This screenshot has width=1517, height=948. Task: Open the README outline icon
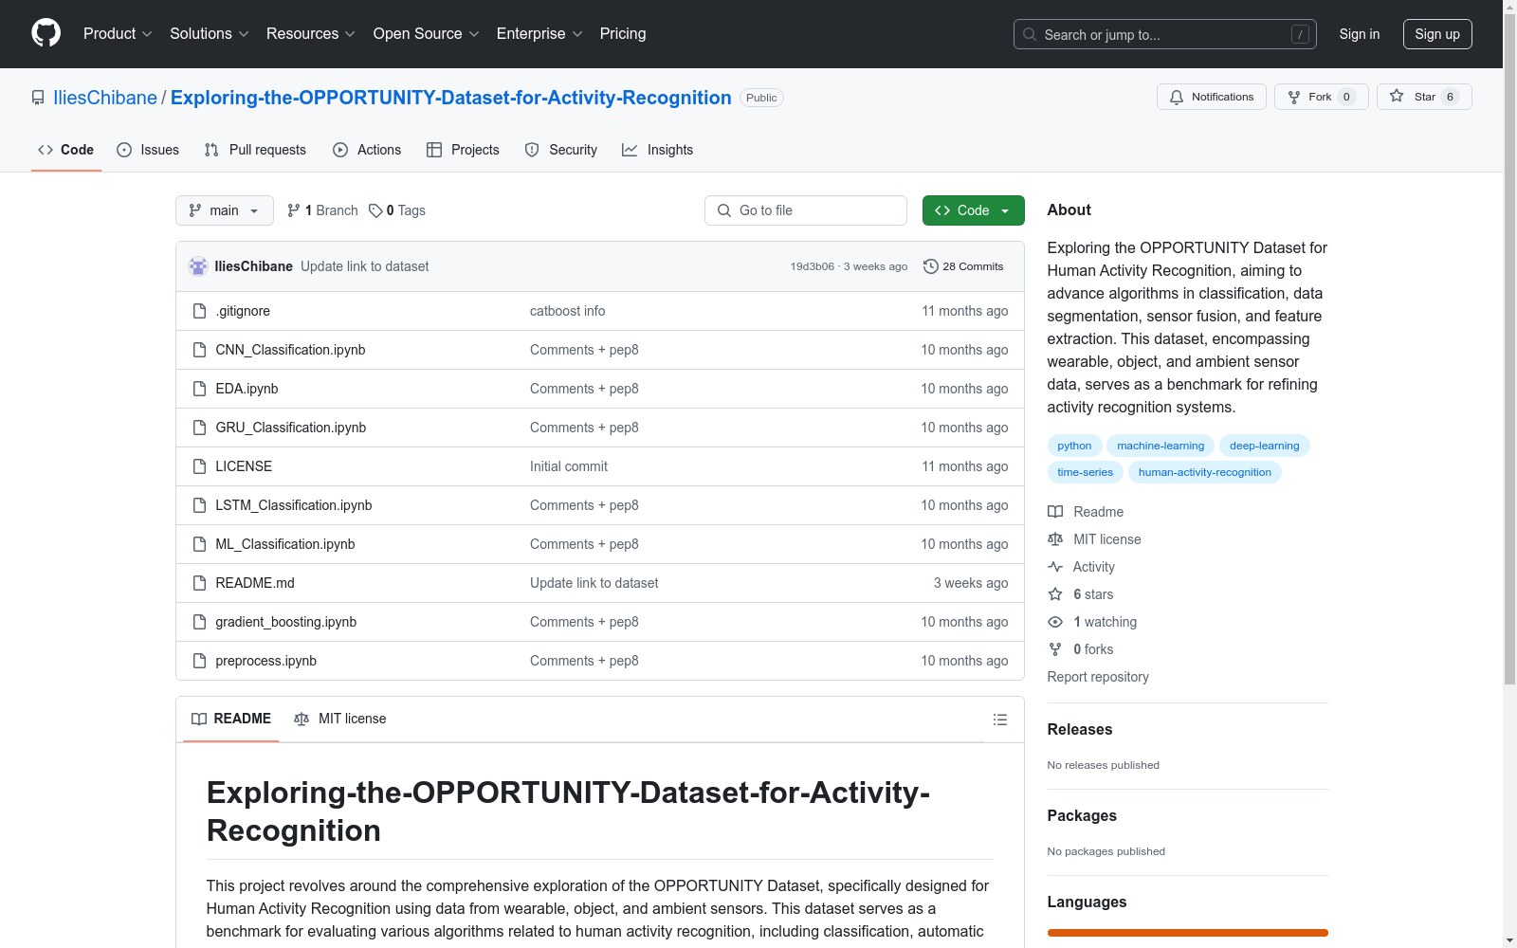pyautogui.click(x=999, y=720)
